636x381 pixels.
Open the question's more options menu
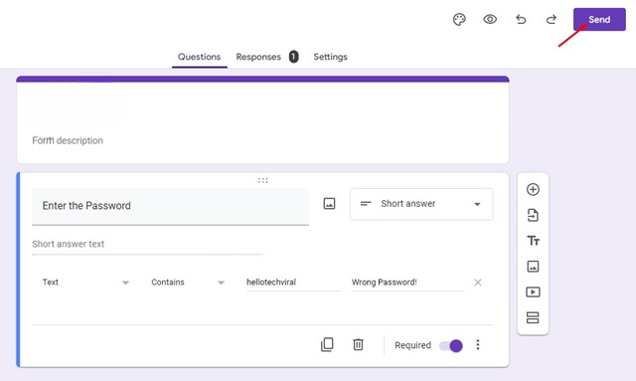(x=478, y=345)
